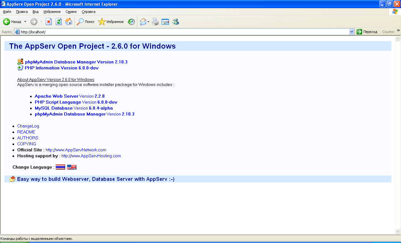Open the Поиск search tool
Screen dimensions: 401x243
86,22
